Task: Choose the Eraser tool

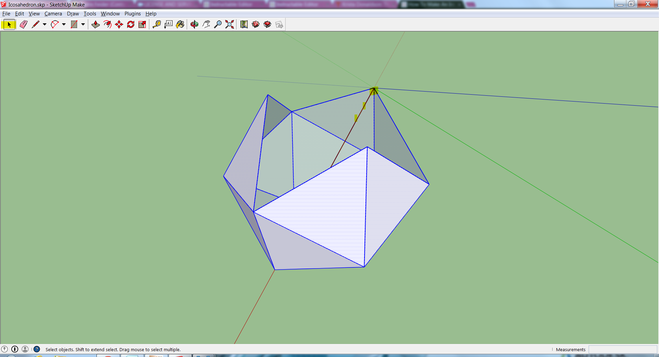Action: tap(23, 25)
